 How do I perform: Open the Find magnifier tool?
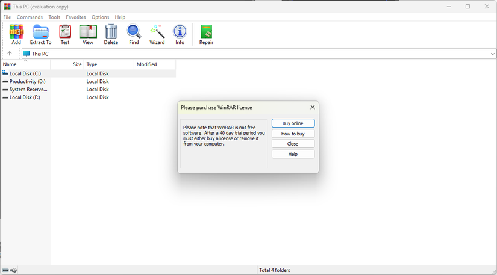point(134,32)
